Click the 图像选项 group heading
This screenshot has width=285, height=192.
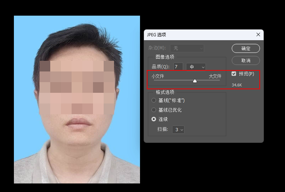click(165, 57)
